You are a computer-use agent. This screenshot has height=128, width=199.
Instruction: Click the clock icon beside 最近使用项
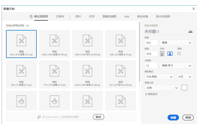[31, 17]
